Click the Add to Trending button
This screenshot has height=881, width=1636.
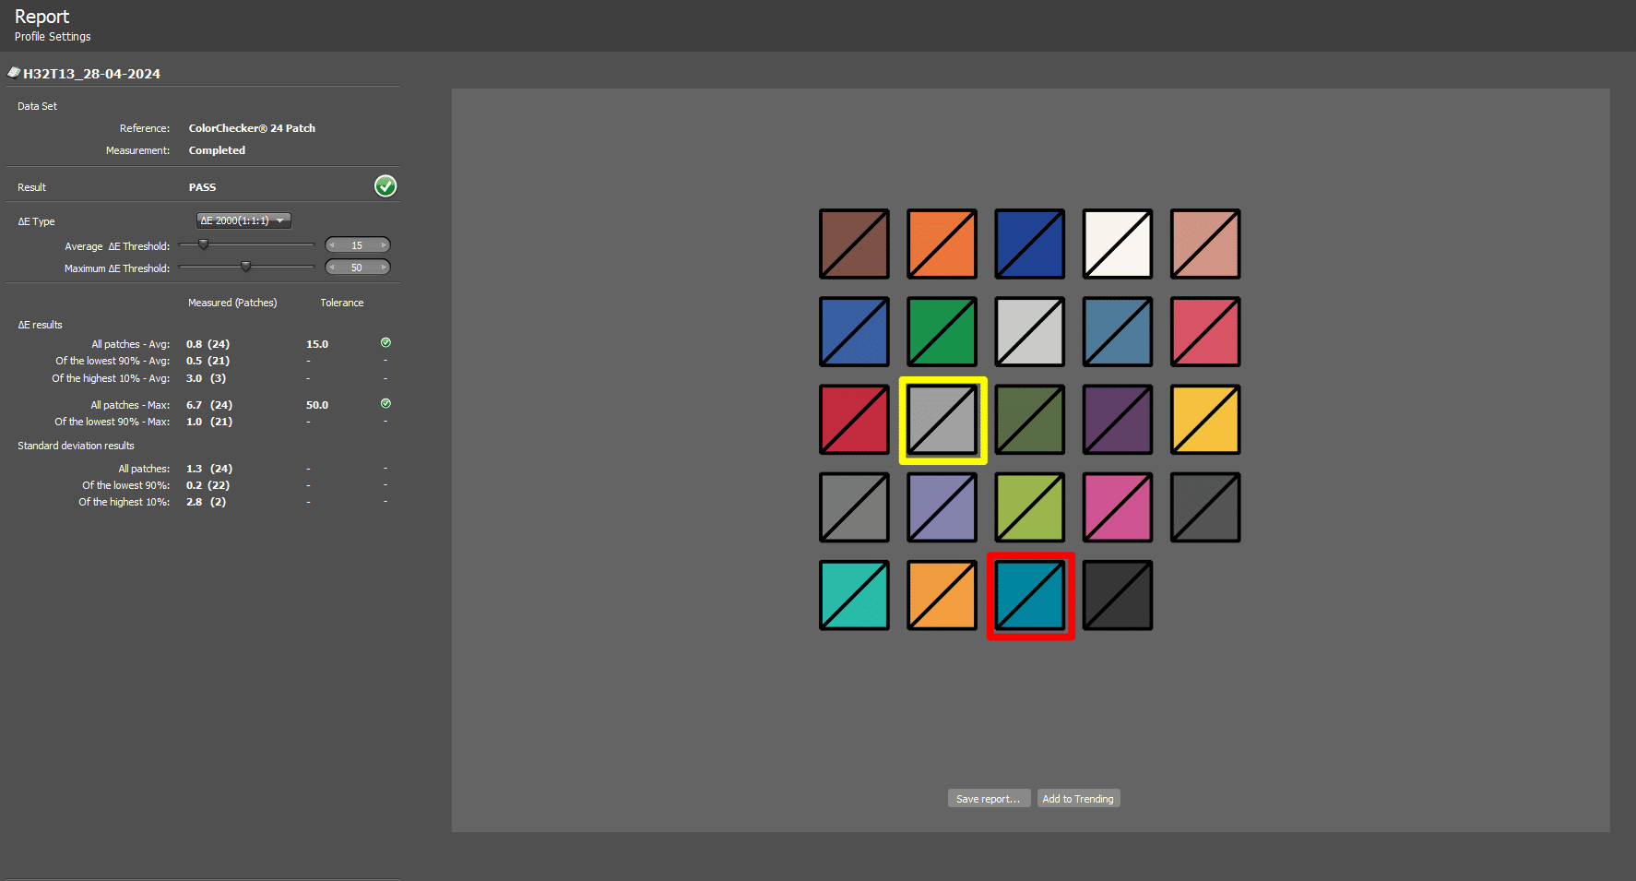coord(1078,799)
